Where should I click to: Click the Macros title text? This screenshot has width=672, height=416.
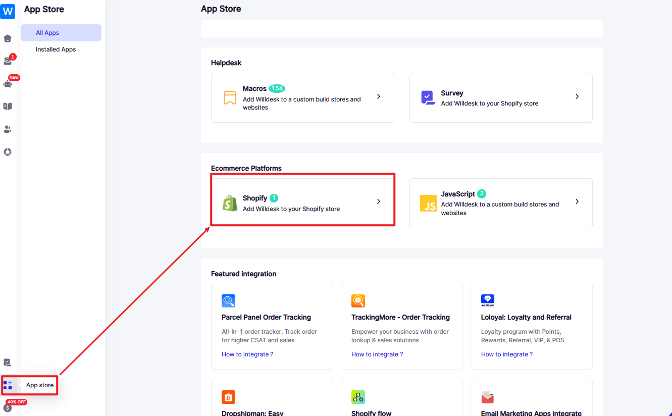click(254, 88)
